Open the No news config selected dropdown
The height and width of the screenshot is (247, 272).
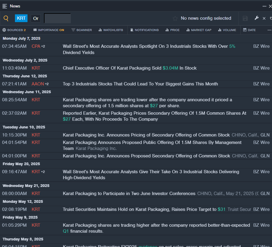tap(206, 19)
